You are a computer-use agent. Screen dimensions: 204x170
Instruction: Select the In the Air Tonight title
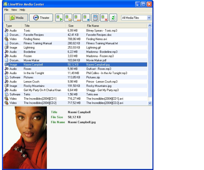(x=34, y=73)
